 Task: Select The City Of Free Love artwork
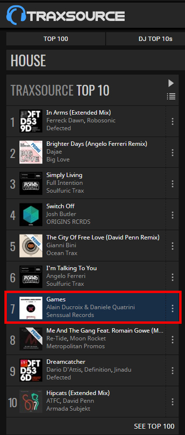(x=31, y=246)
